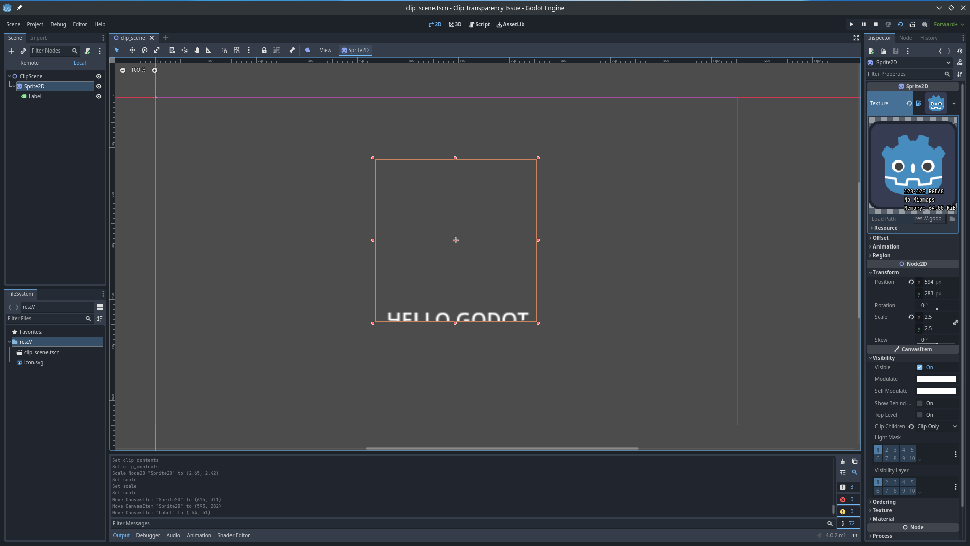This screenshot has width=970, height=546.
Task: Open the Debug menu
Action: pos(58,24)
